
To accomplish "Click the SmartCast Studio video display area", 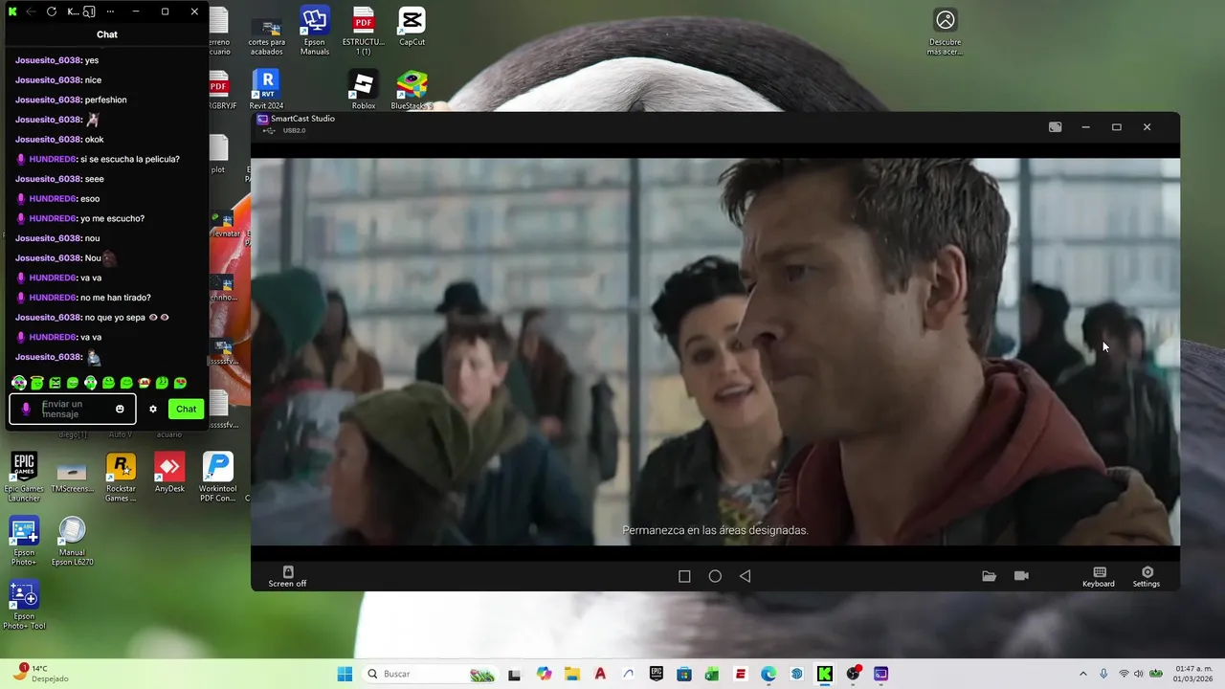I will point(715,351).
